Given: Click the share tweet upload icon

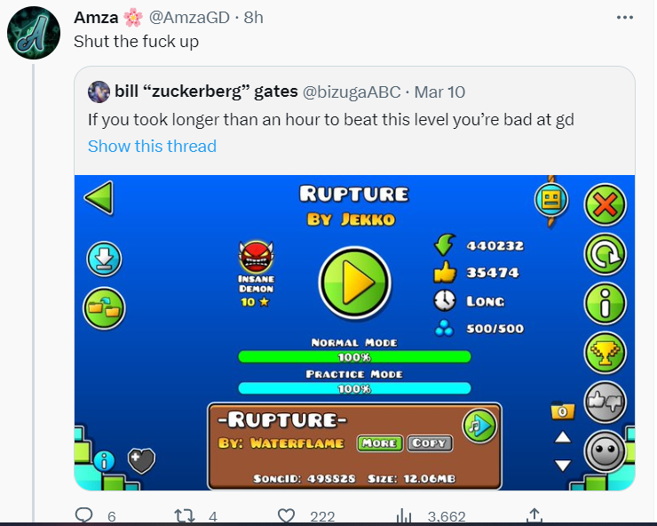Looking at the screenshot, I should [x=534, y=516].
